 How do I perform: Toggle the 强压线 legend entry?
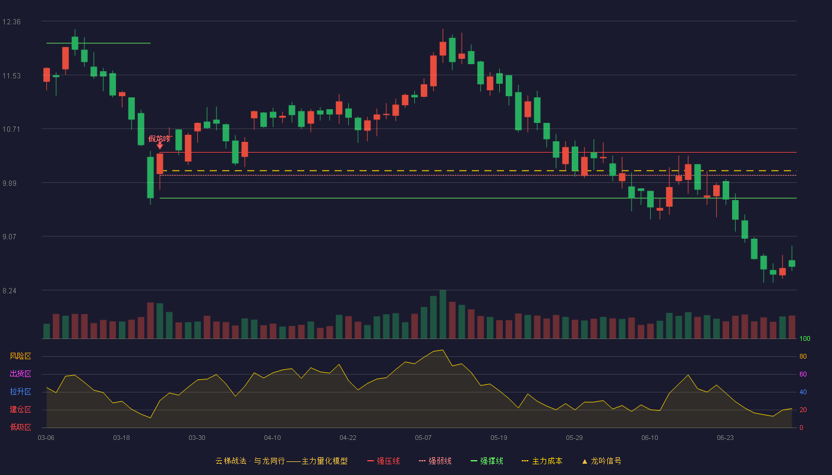tap(383, 461)
